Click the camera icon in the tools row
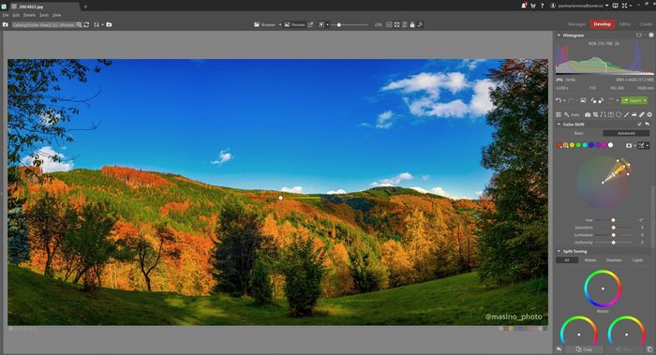The width and height of the screenshot is (656, 355). (x=588, y=114)
